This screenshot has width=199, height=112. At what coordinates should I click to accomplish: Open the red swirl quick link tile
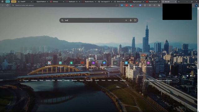(137, 63)
